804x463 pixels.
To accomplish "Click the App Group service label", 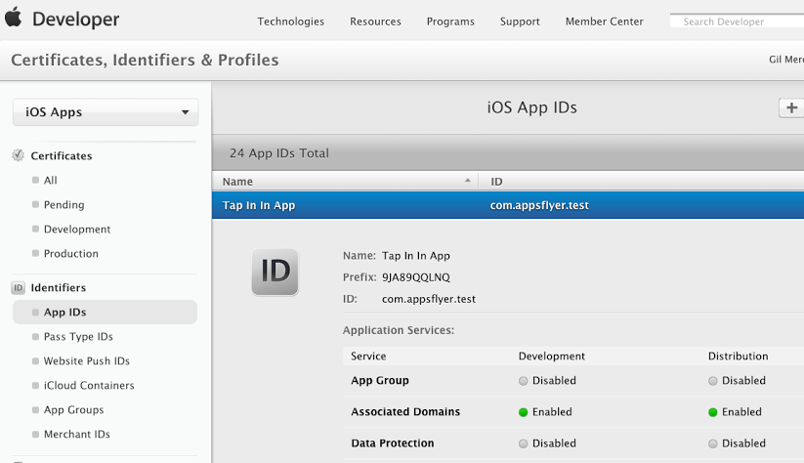I will pos(380,380).
